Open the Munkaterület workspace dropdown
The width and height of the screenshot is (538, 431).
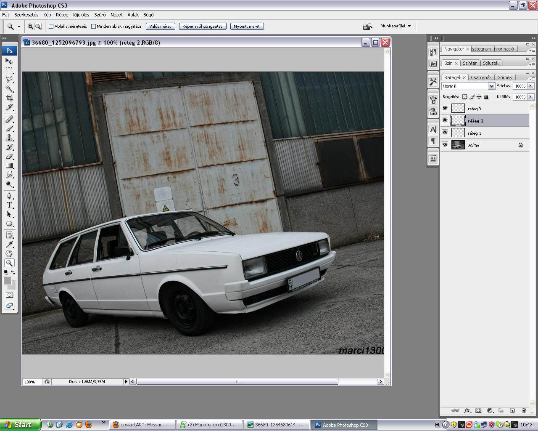(x=396, y=26)
